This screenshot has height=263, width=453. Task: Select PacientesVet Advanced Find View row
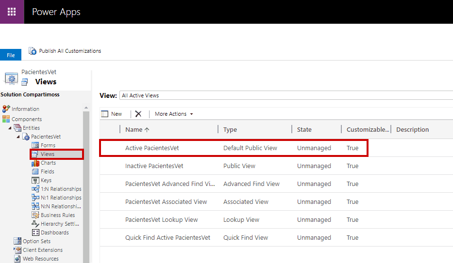276,184
